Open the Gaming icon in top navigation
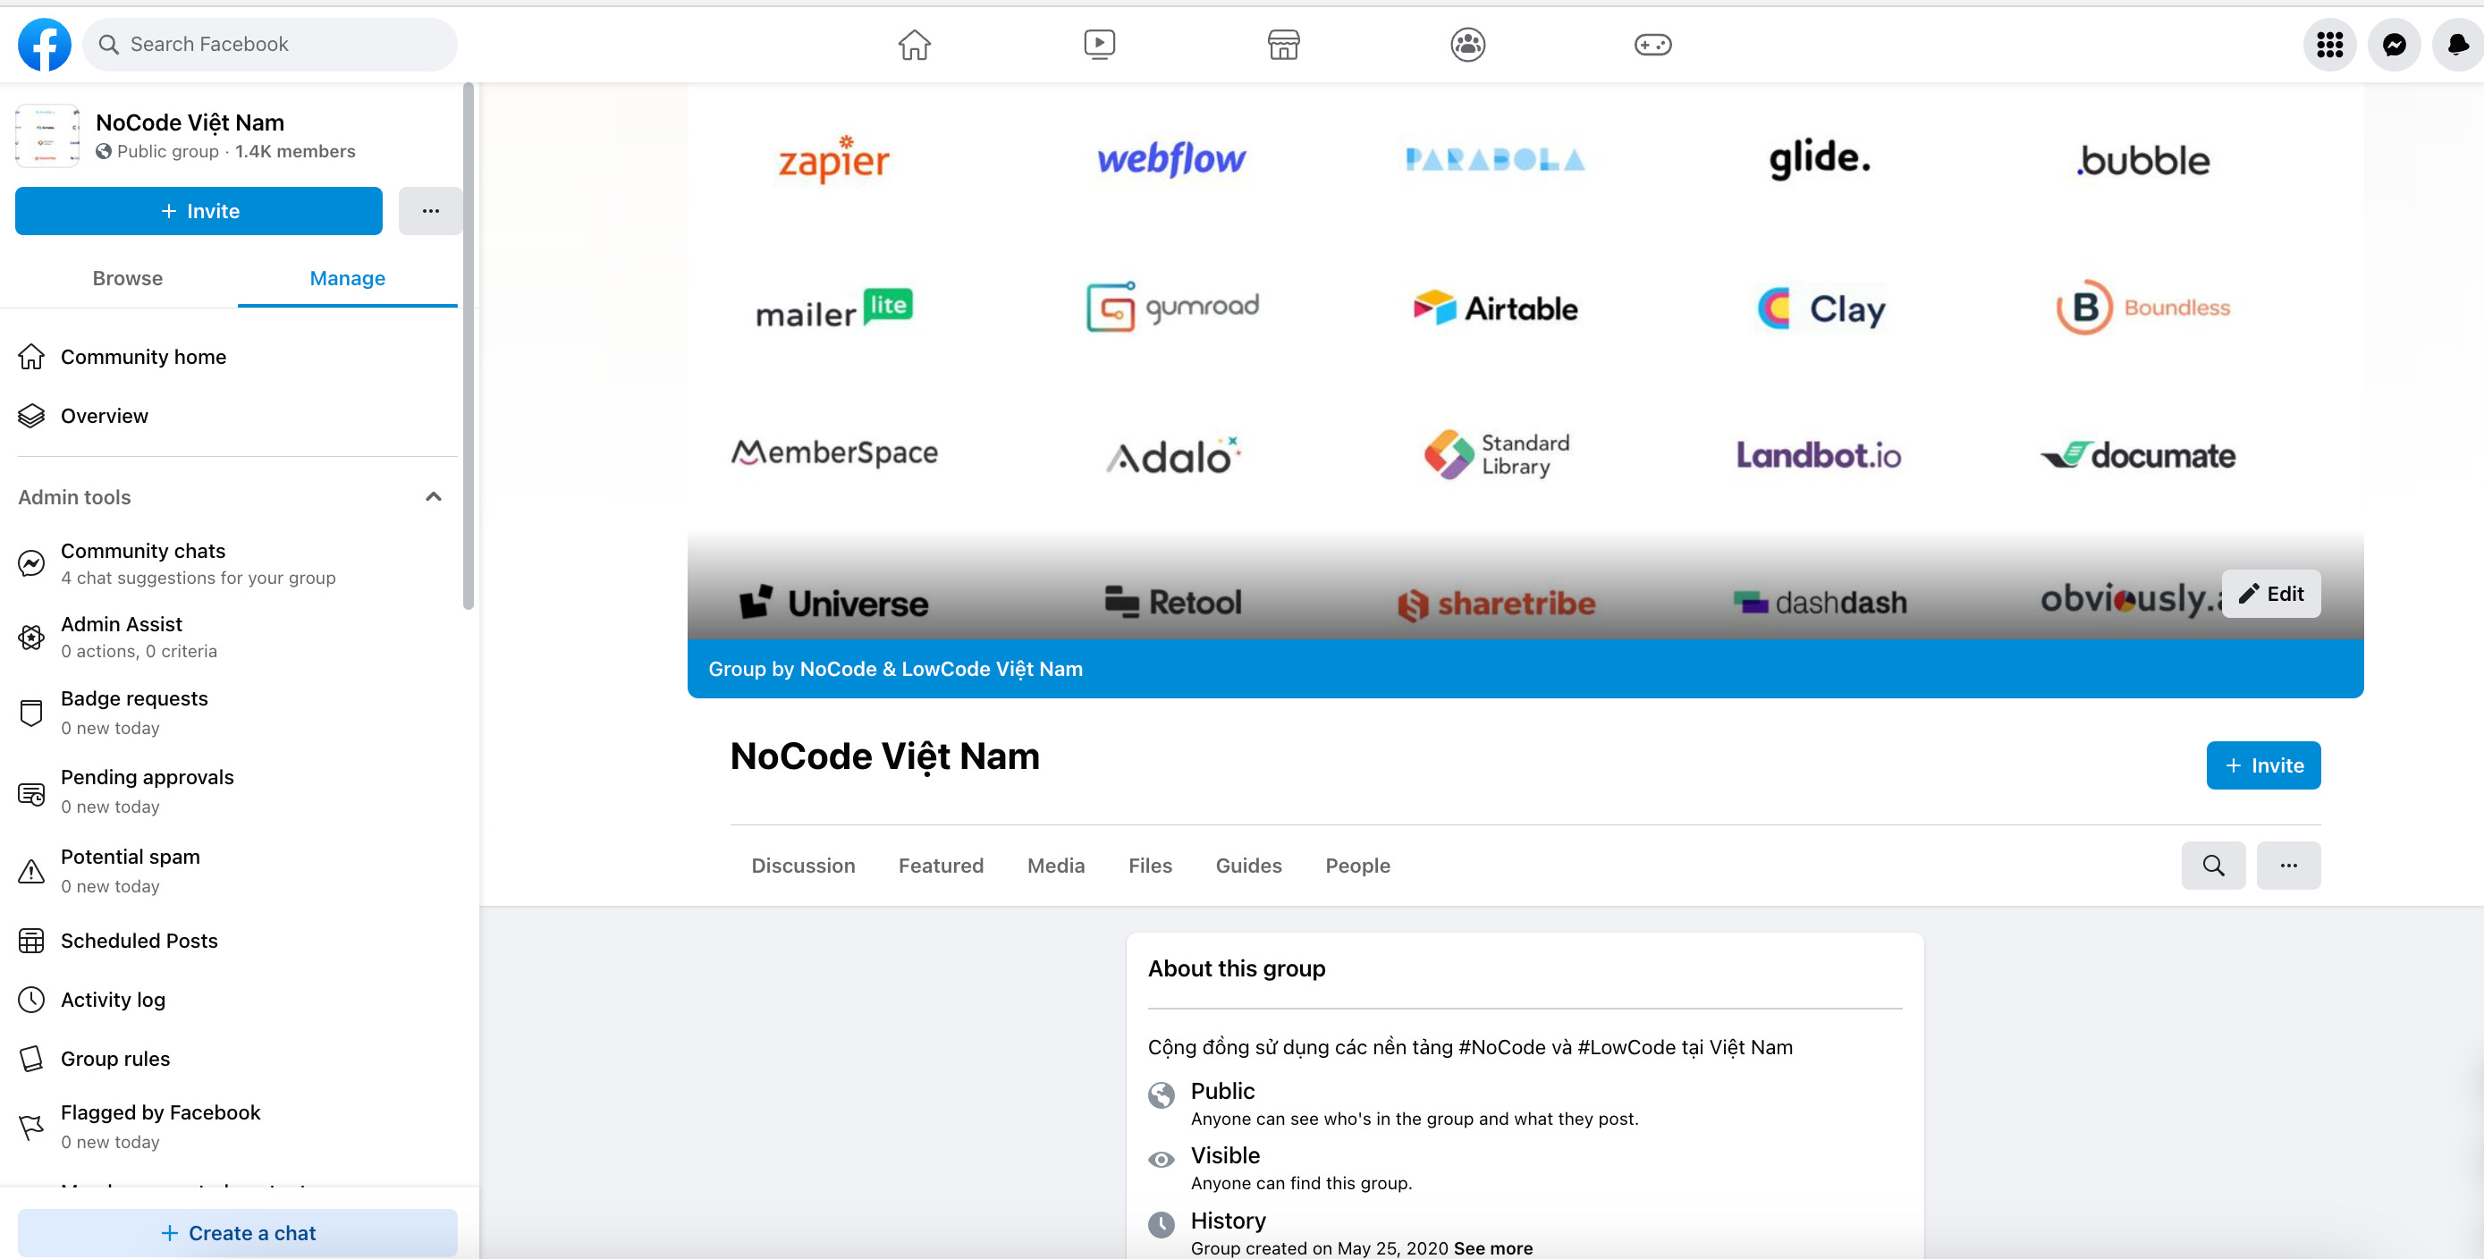 click(1652, 45)
